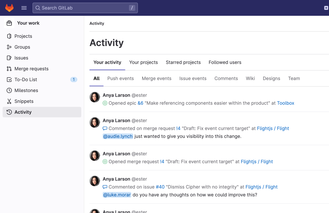This screenshot has height=213, width=329.
Task: Click the GitLab fox logo
Action: 9,8
